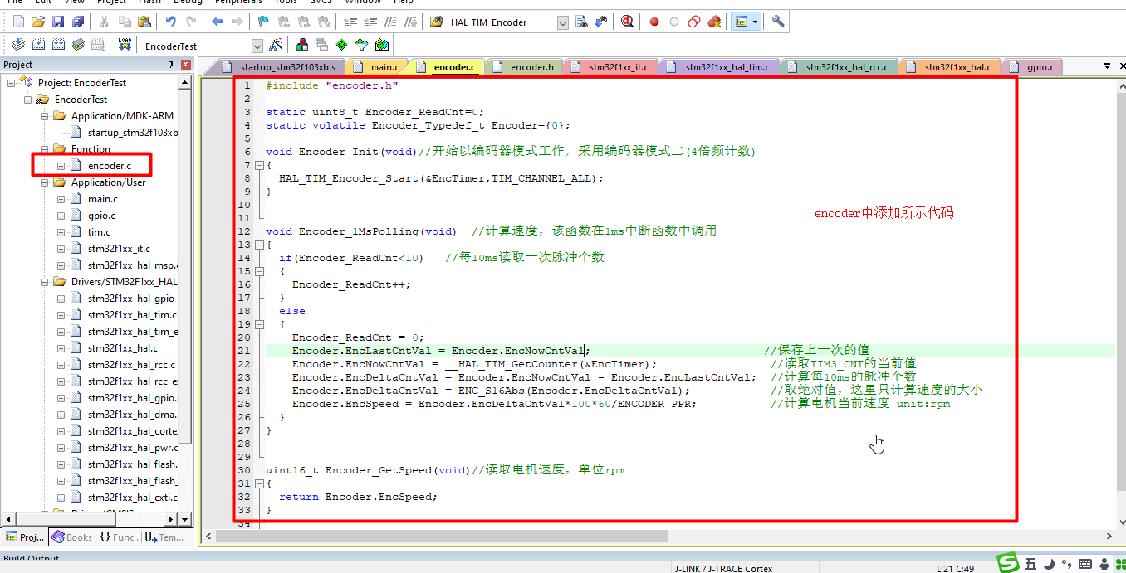Switch to stm32f1xx_it.c editor tab
This screenshot has width=1126, height=573.
point(610,67)
